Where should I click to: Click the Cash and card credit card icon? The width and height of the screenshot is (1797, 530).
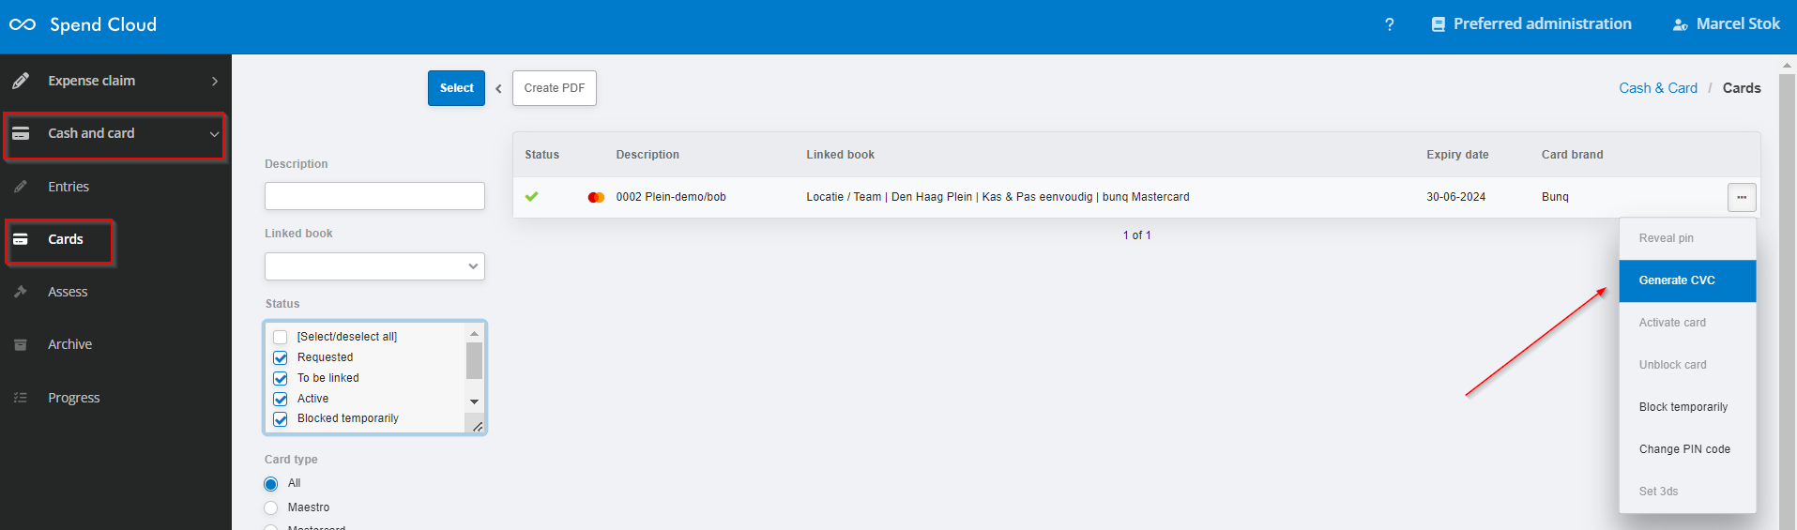(21, 133)
